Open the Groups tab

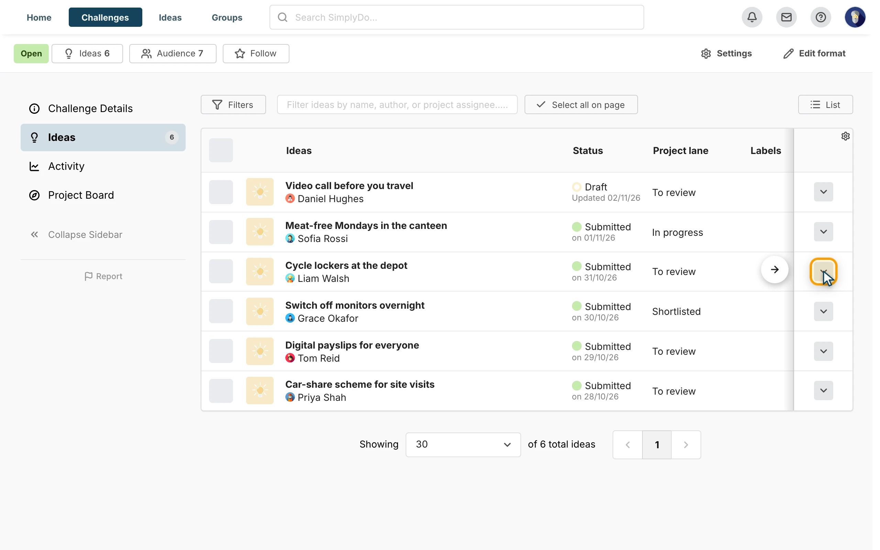227,17
